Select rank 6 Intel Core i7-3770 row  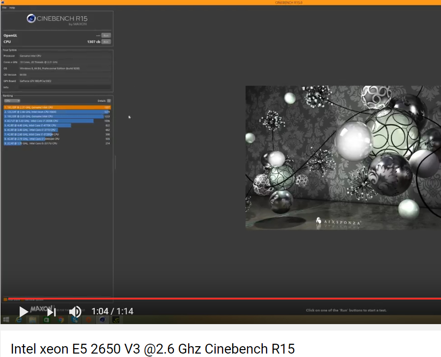(x=57, y=130)
